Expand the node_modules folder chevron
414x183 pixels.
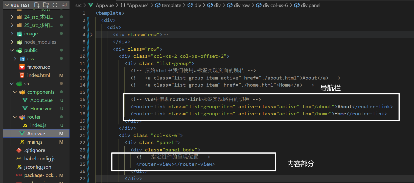12,42
